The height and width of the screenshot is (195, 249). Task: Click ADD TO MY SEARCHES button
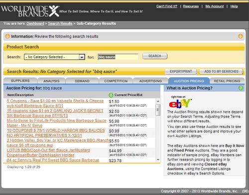click(x=221, y=72)
